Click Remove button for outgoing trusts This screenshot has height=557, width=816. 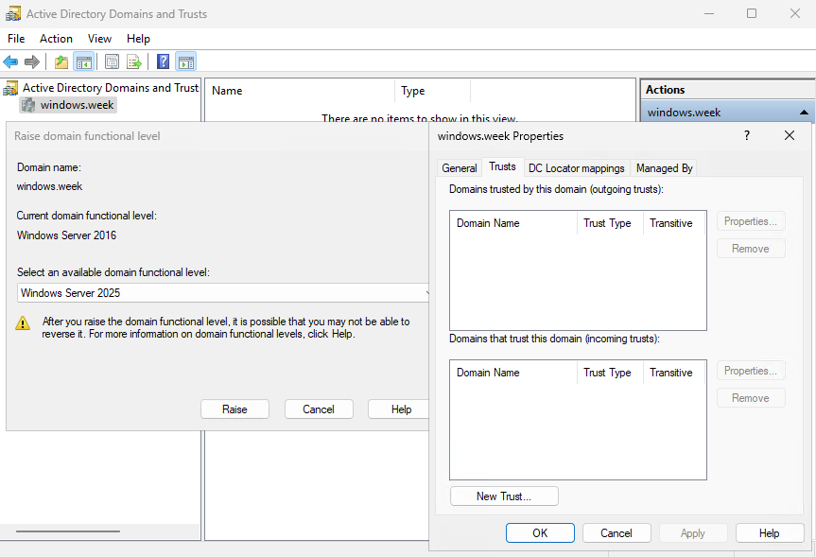click(751, 249)
